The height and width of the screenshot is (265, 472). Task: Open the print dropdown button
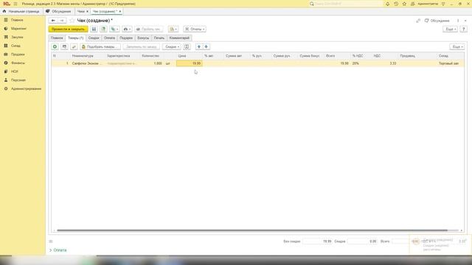click(x=127, y=29)
